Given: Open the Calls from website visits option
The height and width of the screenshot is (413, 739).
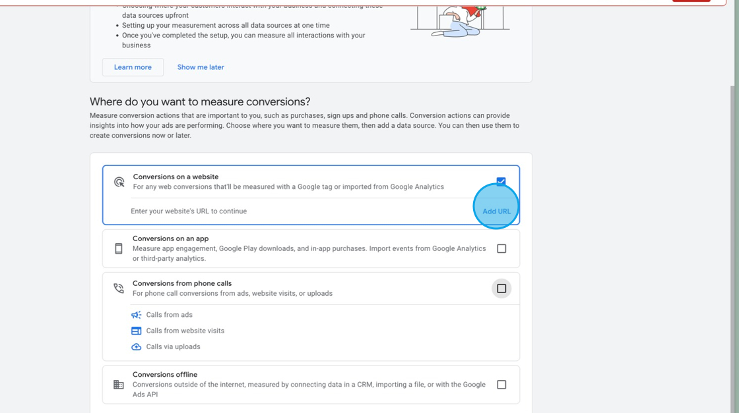Looking at the screenshot, I should click(185, 330).
